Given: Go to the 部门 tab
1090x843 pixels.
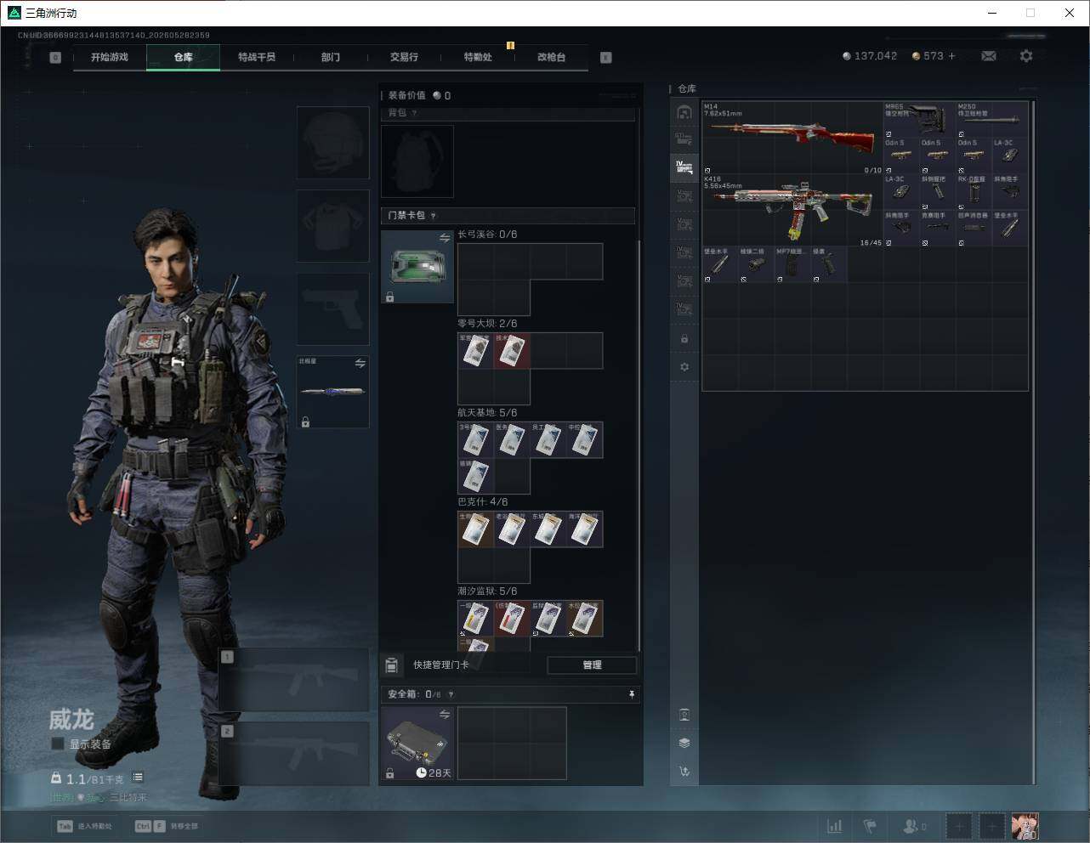Looking at the screenshot, I should point(331,57).
